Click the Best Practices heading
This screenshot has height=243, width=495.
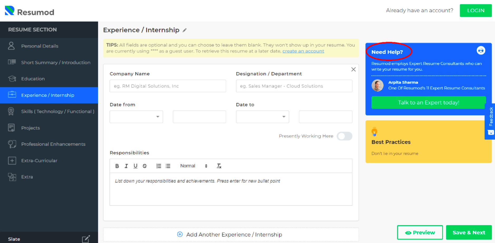coord(391,142)
